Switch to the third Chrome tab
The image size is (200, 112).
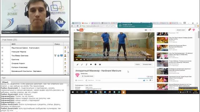(96, 23)
